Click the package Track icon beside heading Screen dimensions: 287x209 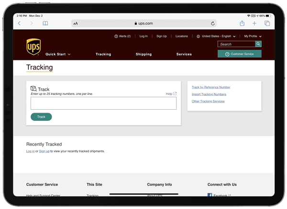(x=33, y=89)
